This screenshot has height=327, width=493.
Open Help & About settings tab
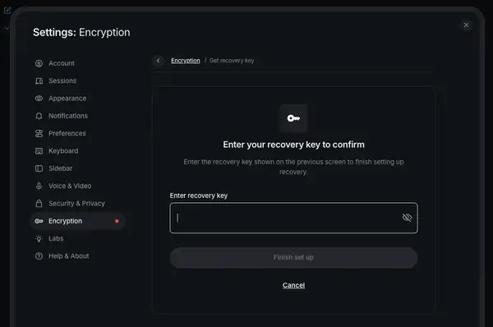(x=77, y=256)
